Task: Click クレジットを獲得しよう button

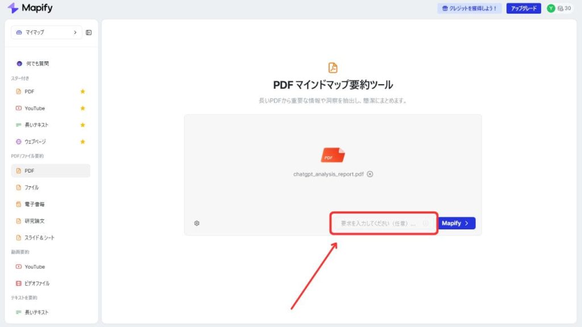Action: pyautogui.click(x=469, y=8)
